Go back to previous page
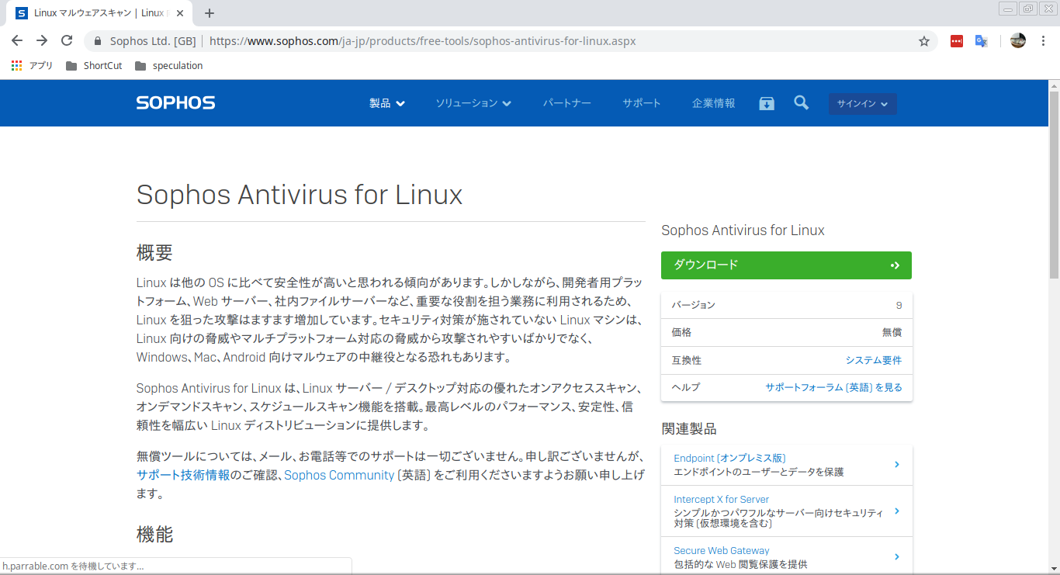The image size is (1060, 575). [x=17, y=41]
